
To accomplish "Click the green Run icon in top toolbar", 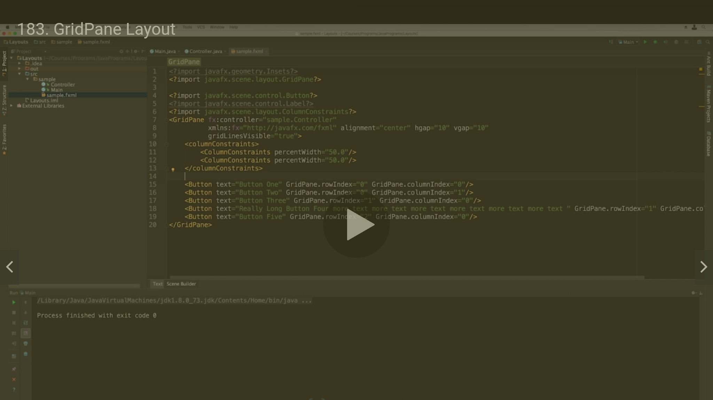I will (x=645, y=42).
